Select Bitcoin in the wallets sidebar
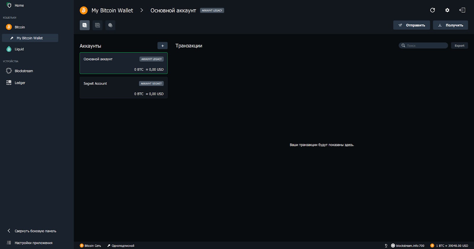 coord(20,27)
